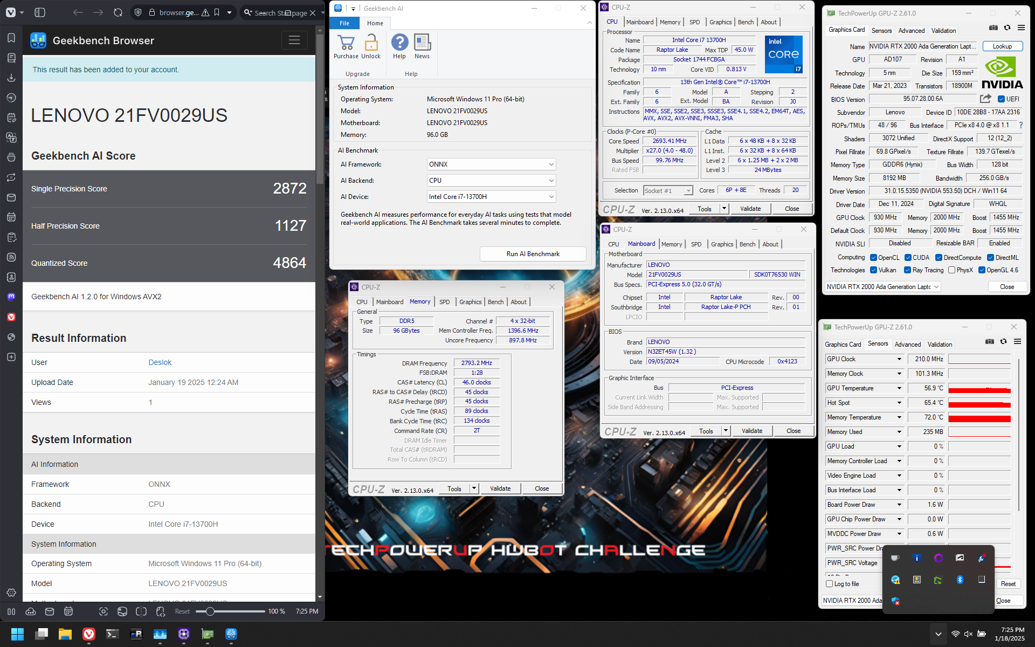Open the GPU-Z hamburger menu

[1021, 27]
